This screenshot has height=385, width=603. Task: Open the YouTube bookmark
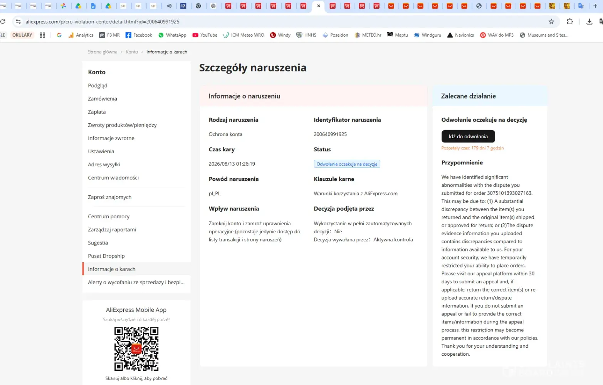[x=205, y=35]
